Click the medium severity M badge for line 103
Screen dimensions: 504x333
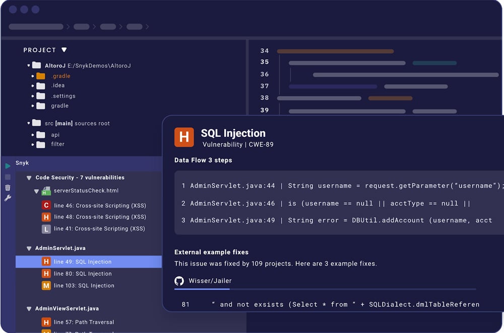tap(46, 286)
